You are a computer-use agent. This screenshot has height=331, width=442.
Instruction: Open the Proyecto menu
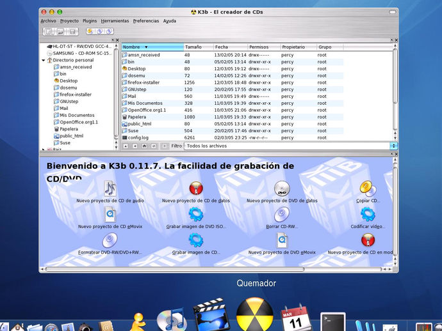pyautogui.click(x=69, y=21)
